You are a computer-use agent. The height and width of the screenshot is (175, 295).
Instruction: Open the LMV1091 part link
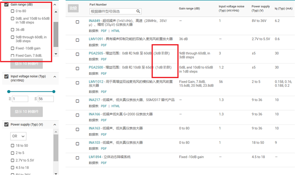click(x=96, y=39)
